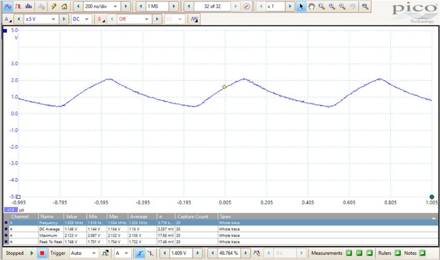
Task: Decrease trigger threshold 1.609 V
Action: (165, 253)
